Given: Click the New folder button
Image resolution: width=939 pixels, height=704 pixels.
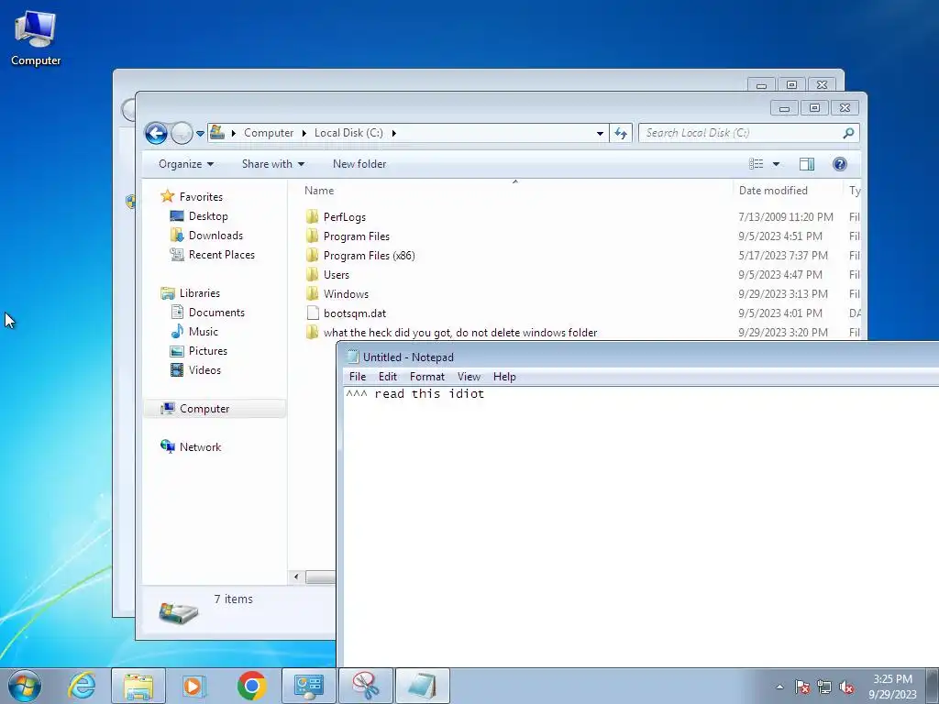Looking at the screenshot, I should (x=359, y=164).
